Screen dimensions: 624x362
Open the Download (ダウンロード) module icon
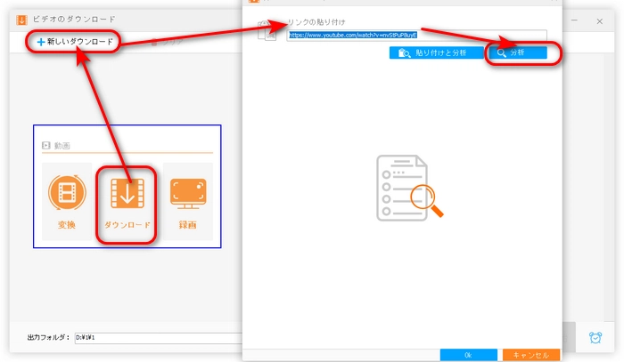[127, 204]
